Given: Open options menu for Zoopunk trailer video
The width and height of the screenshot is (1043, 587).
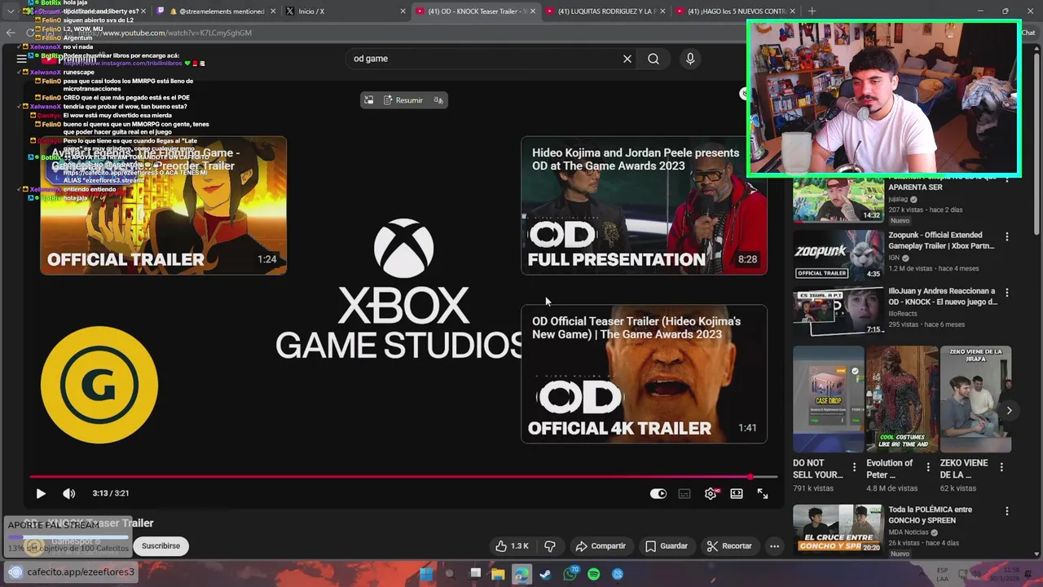Looking at the screenshot, I should tap(1007, 236).
